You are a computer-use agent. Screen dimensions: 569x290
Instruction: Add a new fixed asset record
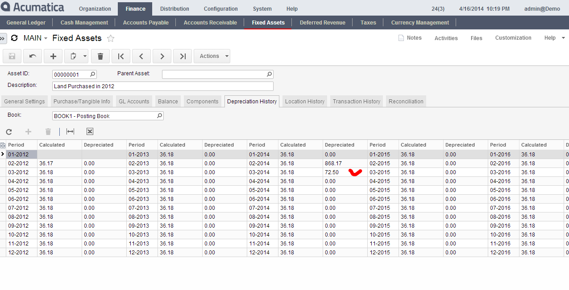coord(53,56)
